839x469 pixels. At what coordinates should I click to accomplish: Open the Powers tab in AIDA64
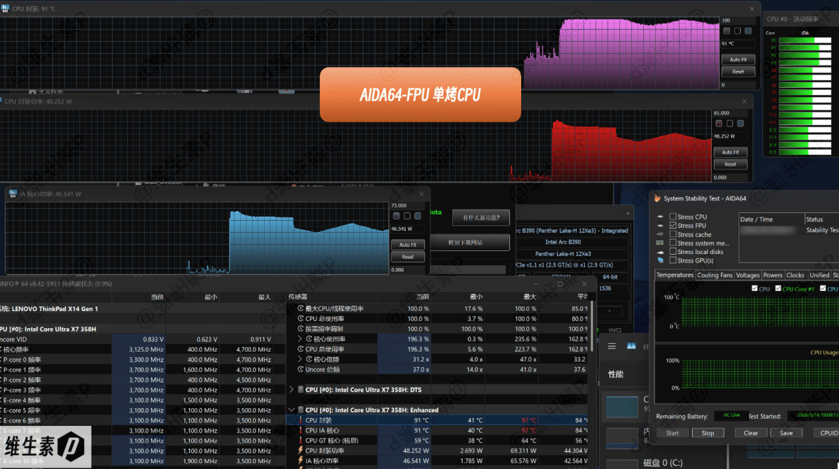(773, 275)
